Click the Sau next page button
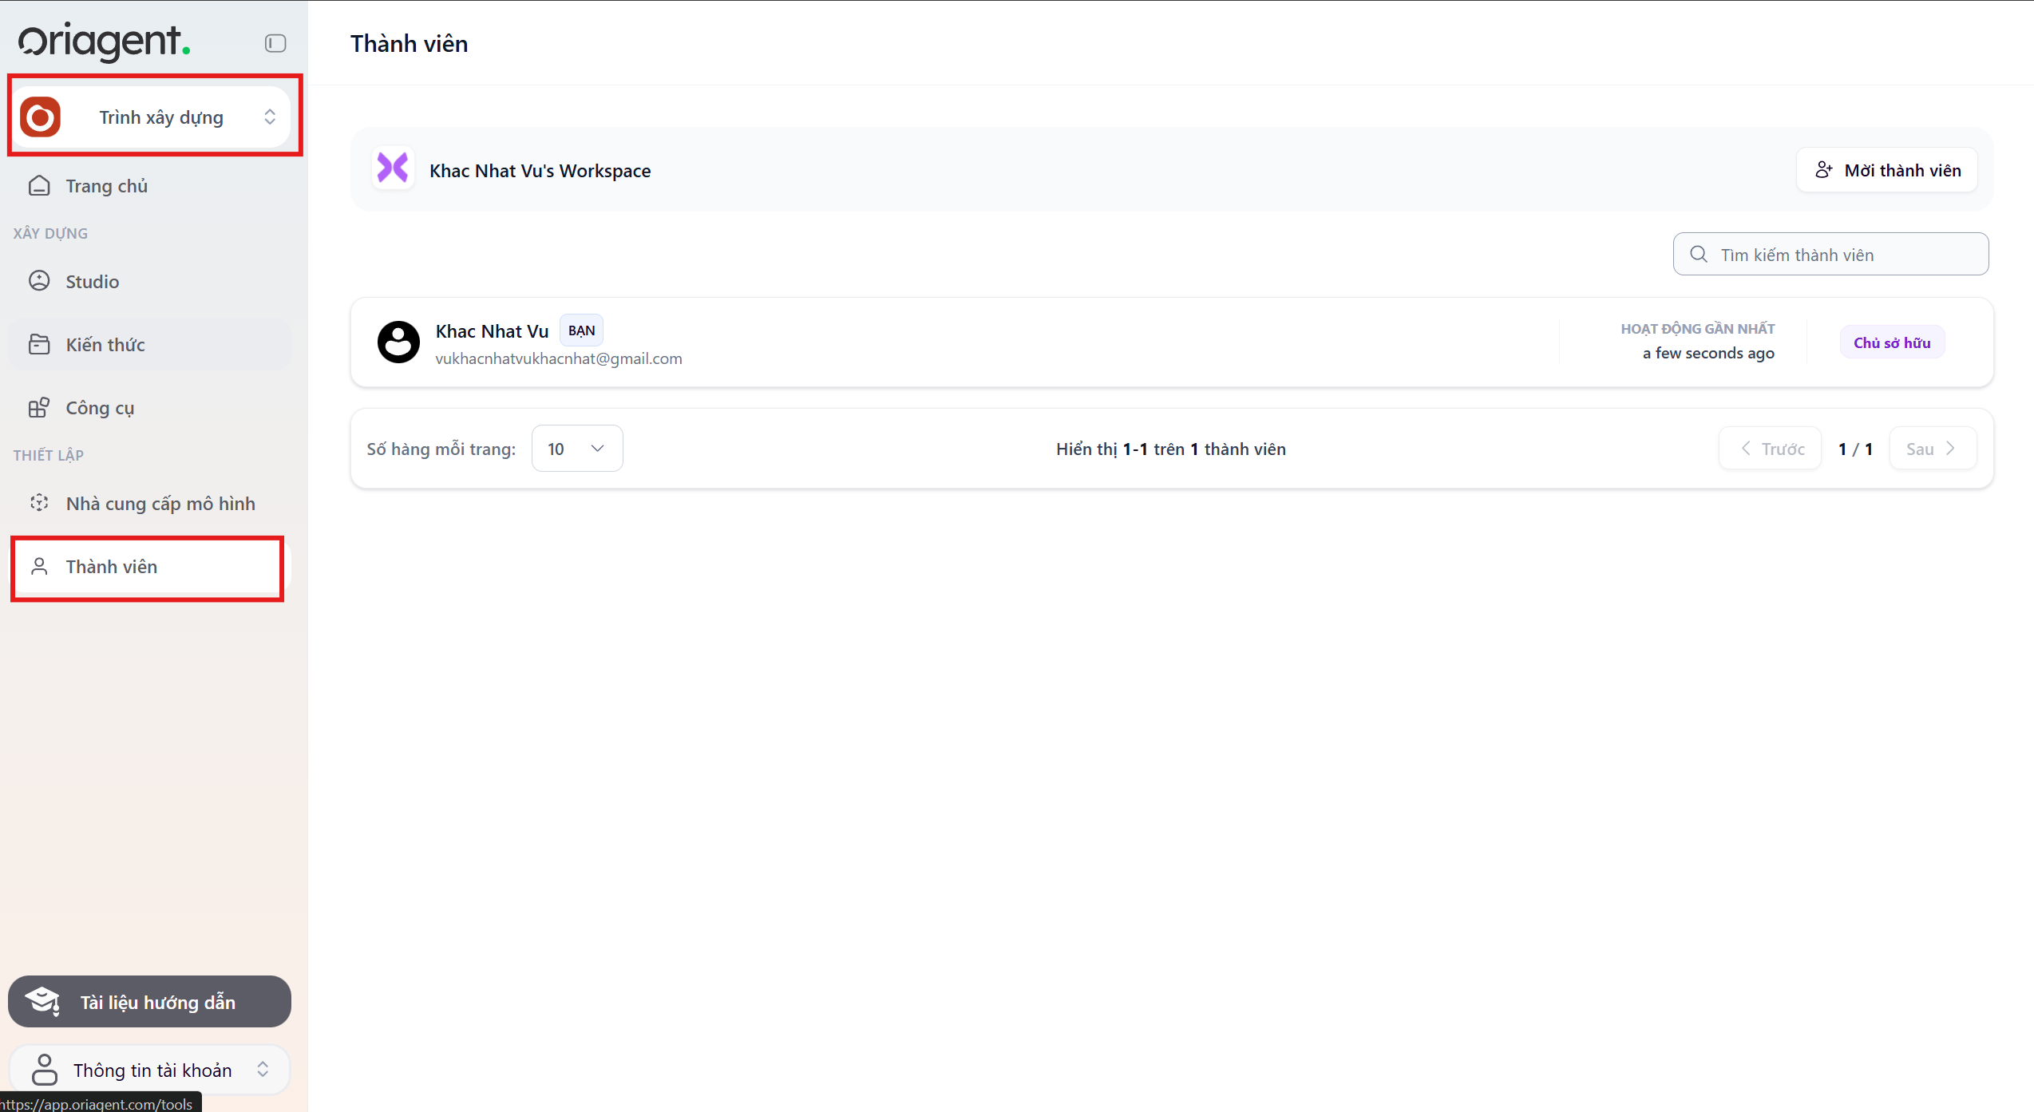2034x1112 pixels. tap(1933, 449)
